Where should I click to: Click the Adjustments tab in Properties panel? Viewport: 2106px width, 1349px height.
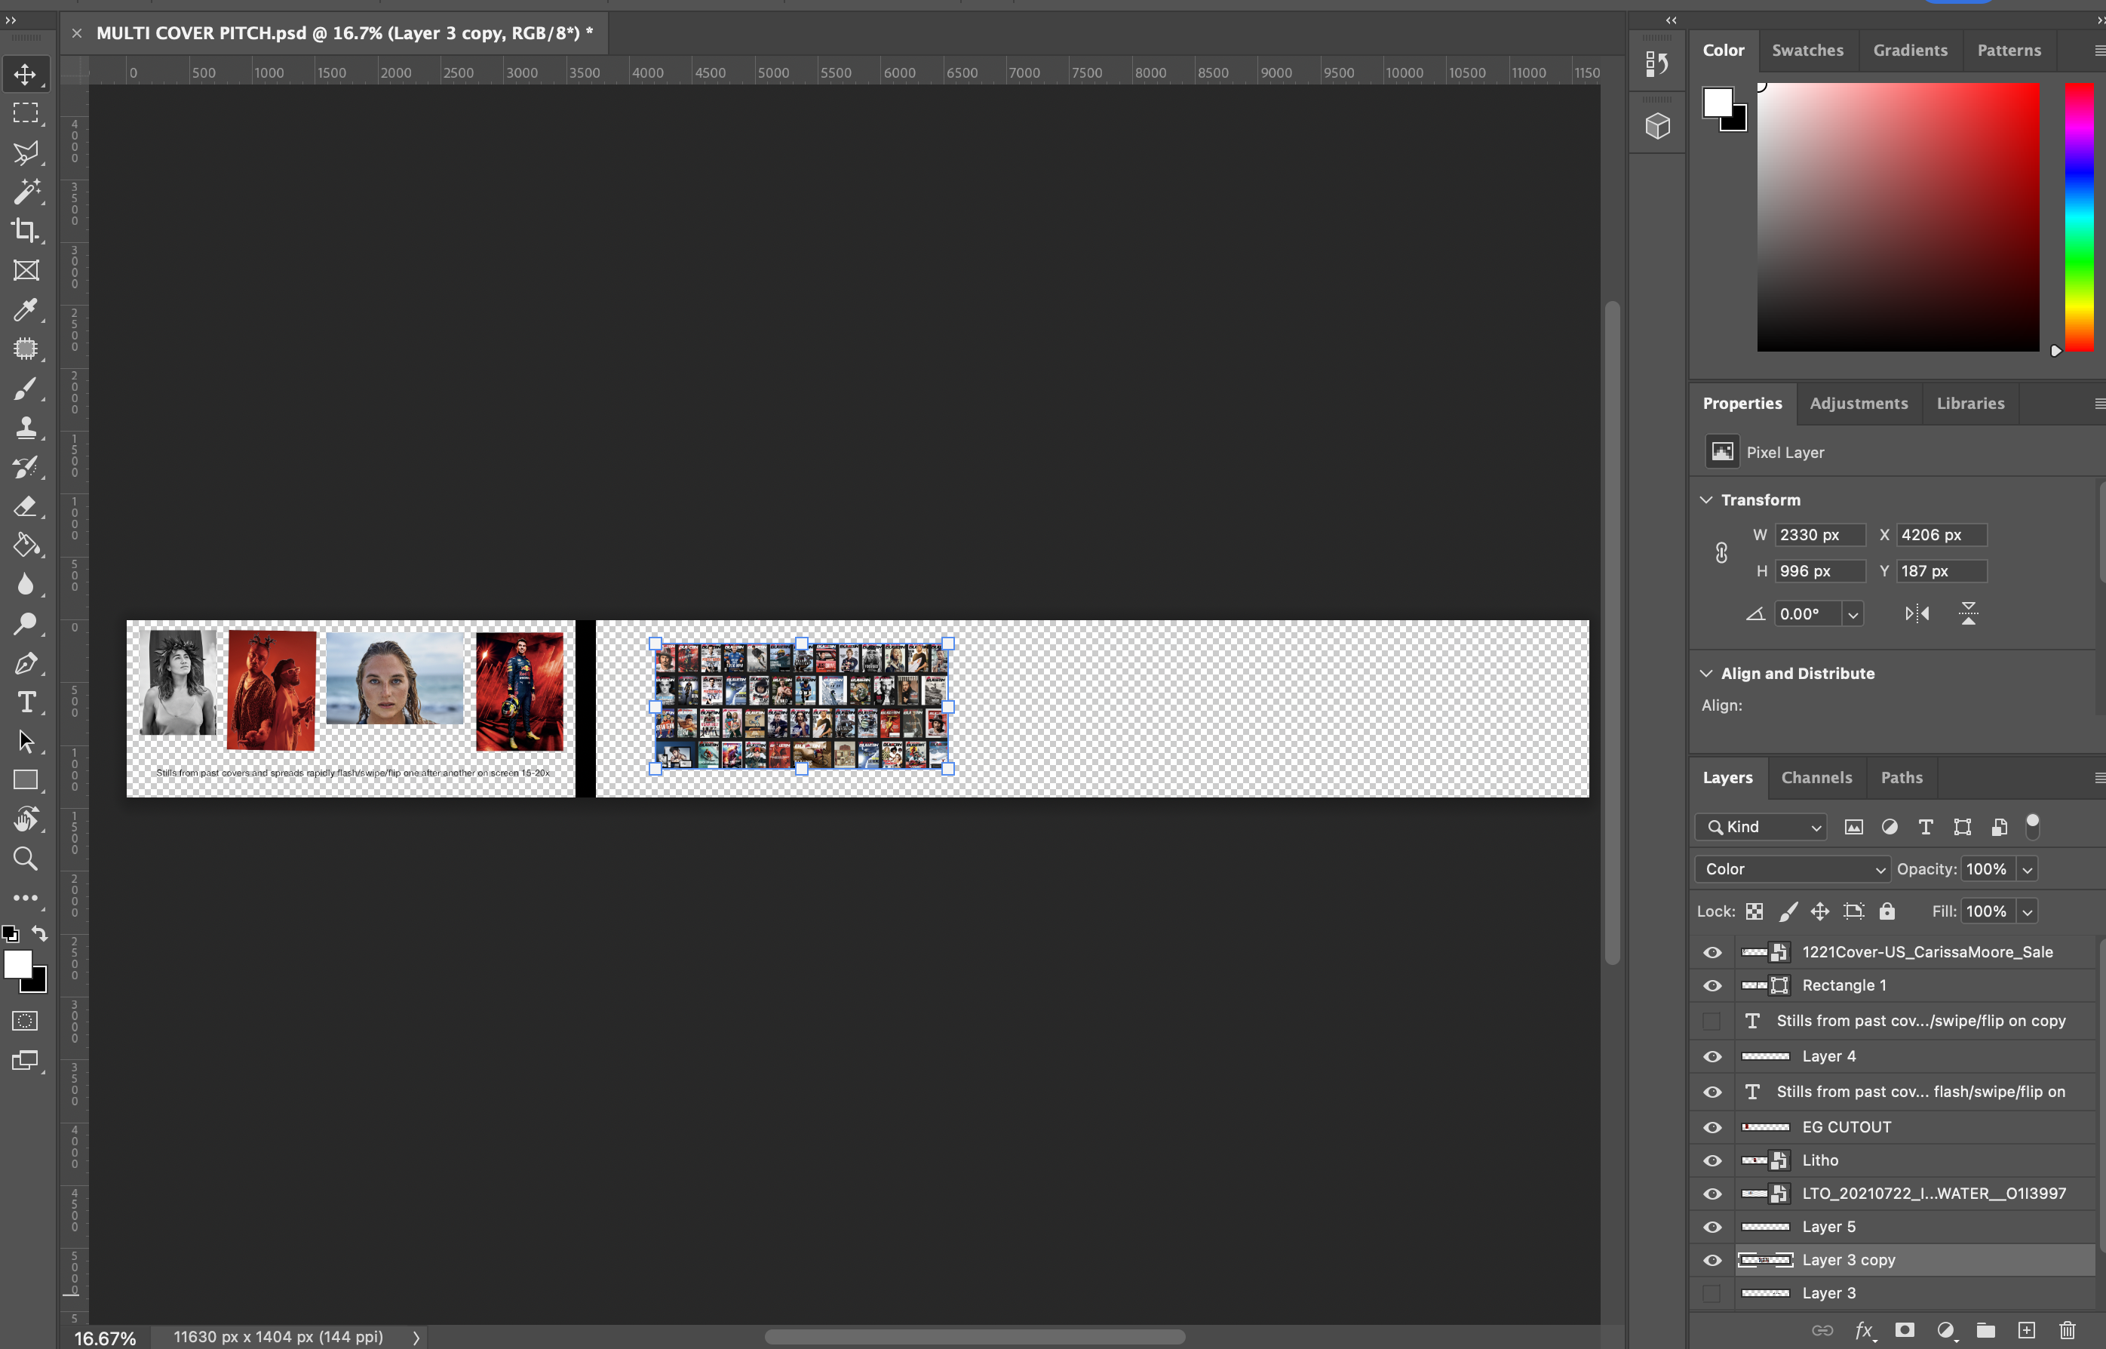click(1860, 402)
